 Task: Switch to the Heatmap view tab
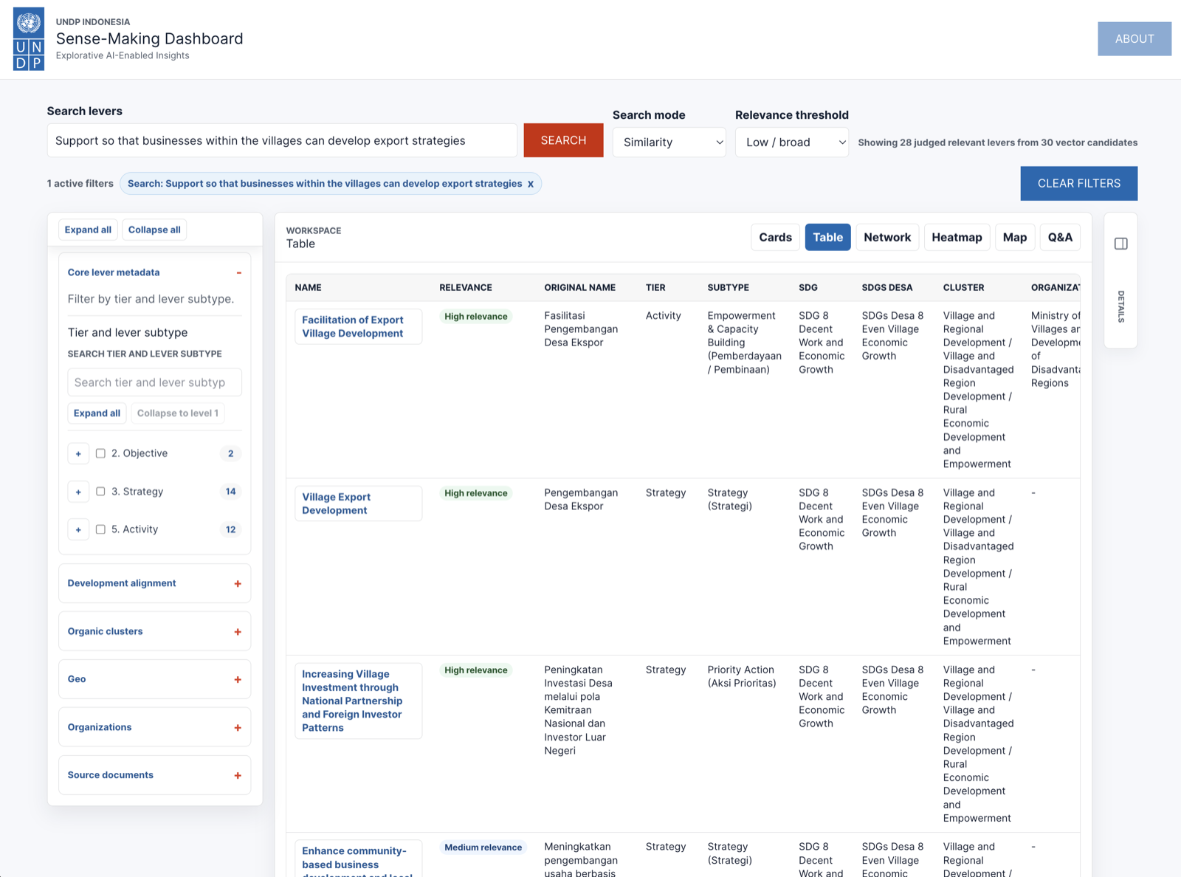(x=957, y=237)
